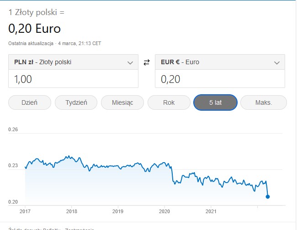
Task: Click the 0,20 Euro result heading
Action: (35, 29)
